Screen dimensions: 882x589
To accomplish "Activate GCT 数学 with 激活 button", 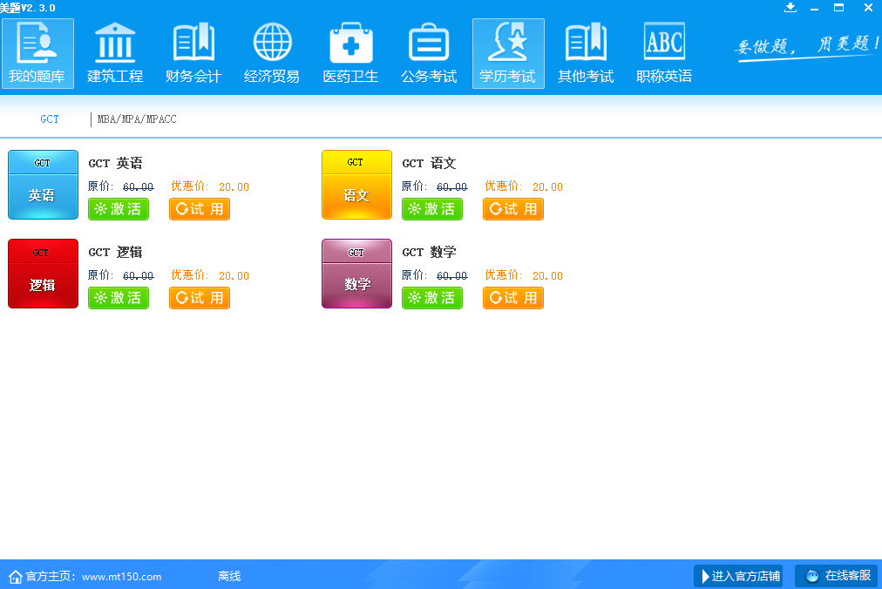I will (432, 298).
